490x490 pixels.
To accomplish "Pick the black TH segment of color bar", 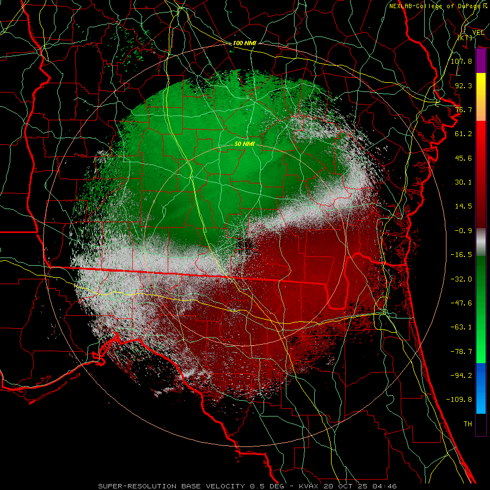I will (481, 424).
